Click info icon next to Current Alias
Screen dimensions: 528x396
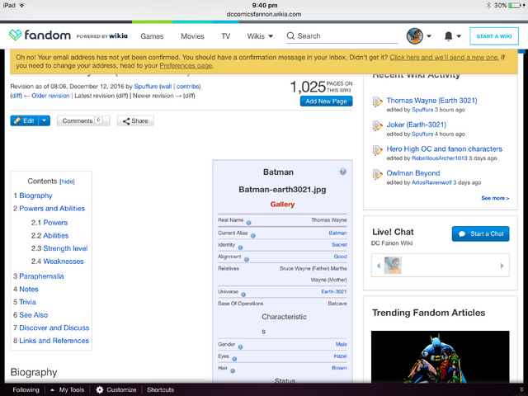253,236
